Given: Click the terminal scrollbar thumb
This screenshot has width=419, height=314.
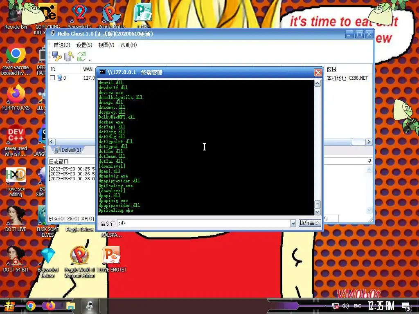Looking at the screenshot, I should [x=317, y=204].
